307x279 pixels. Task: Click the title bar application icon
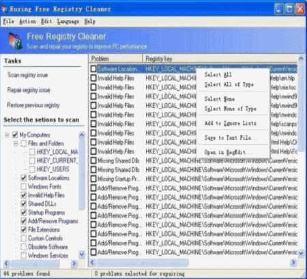(4, 9)
